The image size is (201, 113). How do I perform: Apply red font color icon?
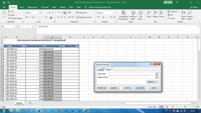(x=51, y=17)
